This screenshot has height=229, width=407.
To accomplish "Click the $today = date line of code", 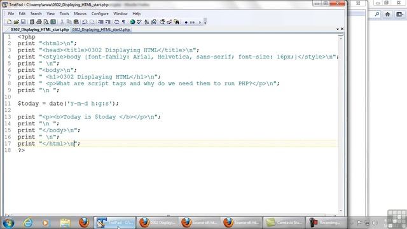I will 68,104.
